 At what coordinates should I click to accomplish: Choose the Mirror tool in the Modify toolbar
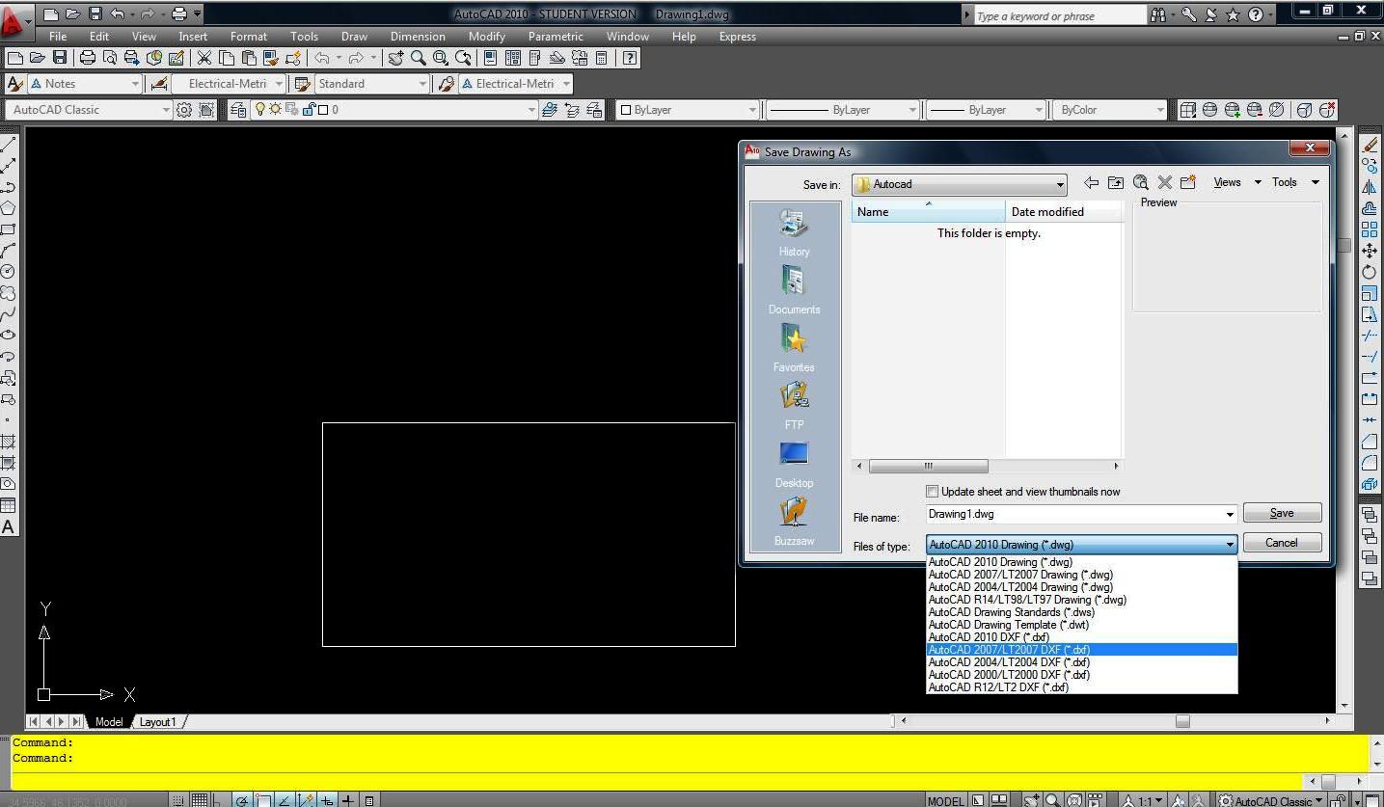[1370, 187]
